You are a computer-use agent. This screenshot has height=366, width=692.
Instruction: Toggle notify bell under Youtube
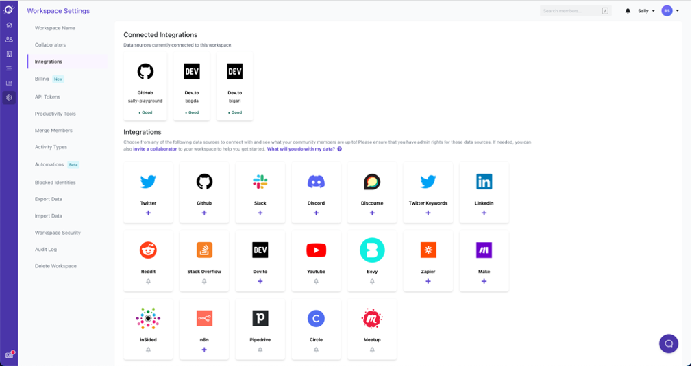(x=316, y=281)
